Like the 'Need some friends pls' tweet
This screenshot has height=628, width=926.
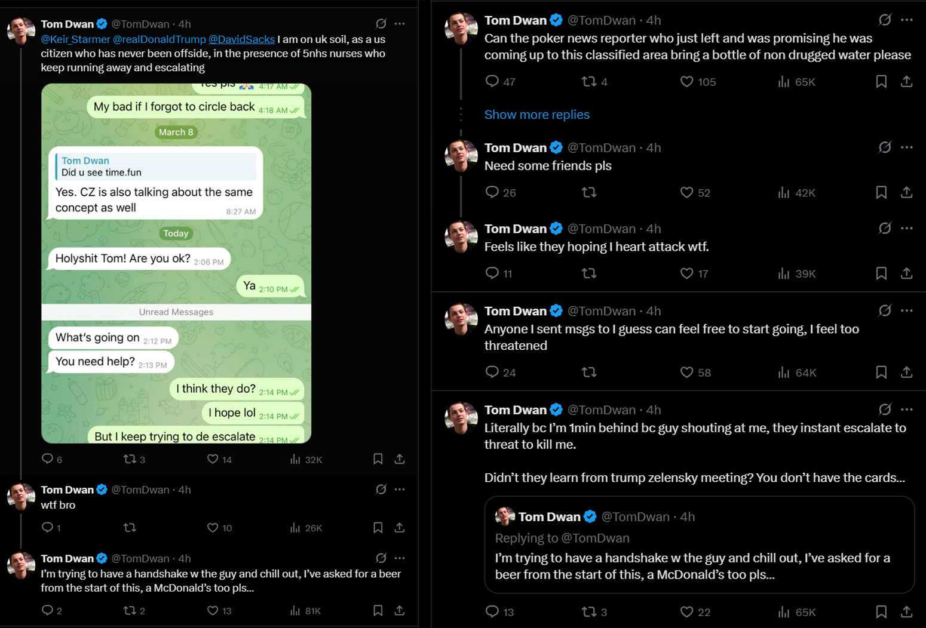click(x=687, y=192)
